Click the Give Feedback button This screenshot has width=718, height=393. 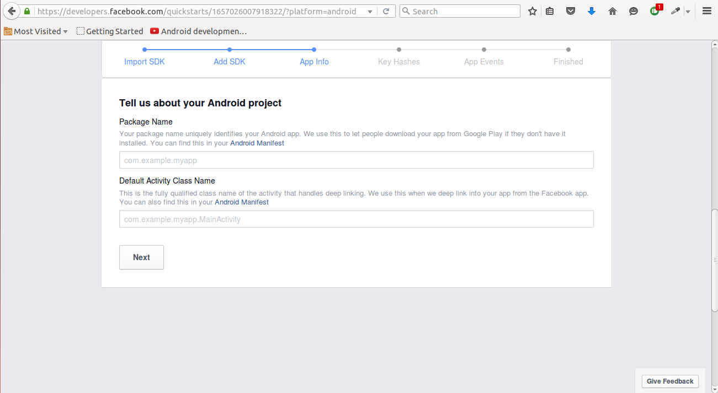coord(670,381)
